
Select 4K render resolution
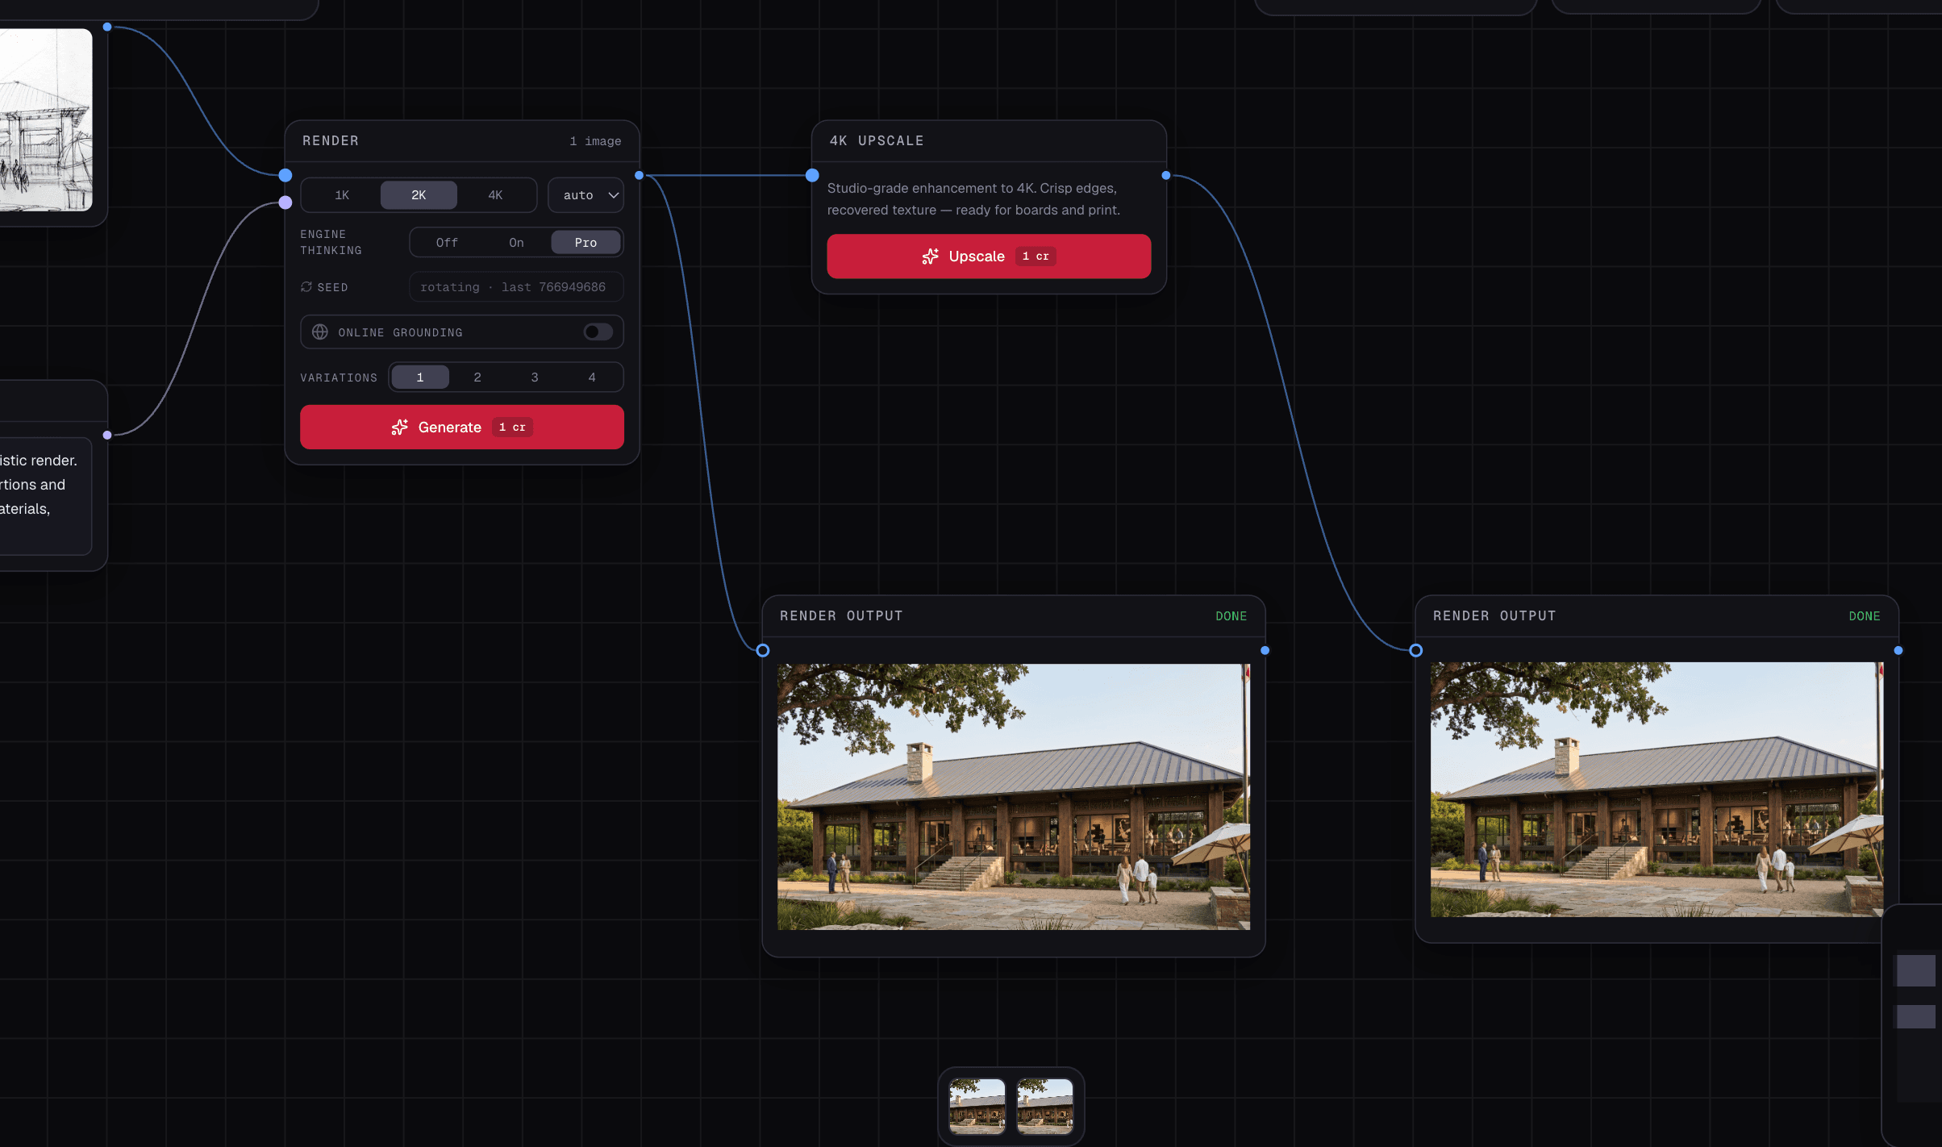pos(495,195)
